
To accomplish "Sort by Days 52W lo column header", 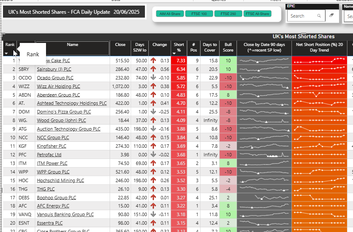I will point(140,47).
